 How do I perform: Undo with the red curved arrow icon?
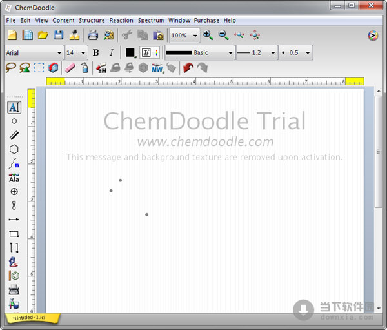point(188,68)
